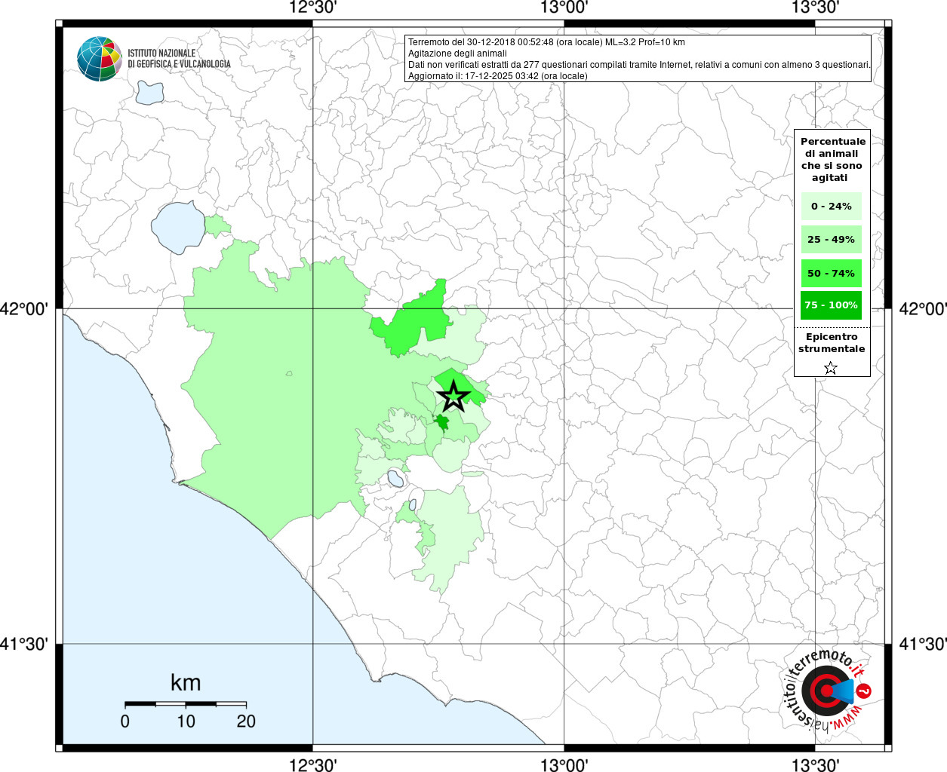Viewport: 947px width, 772px height.
Task: Select the 75 - 100% legend swatch
Action: [x=832, y=305]
